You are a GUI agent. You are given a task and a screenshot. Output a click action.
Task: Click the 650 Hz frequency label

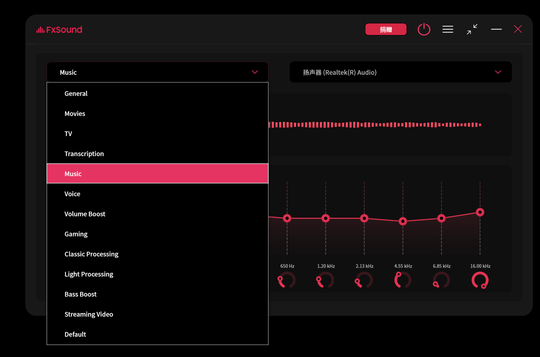287,266
